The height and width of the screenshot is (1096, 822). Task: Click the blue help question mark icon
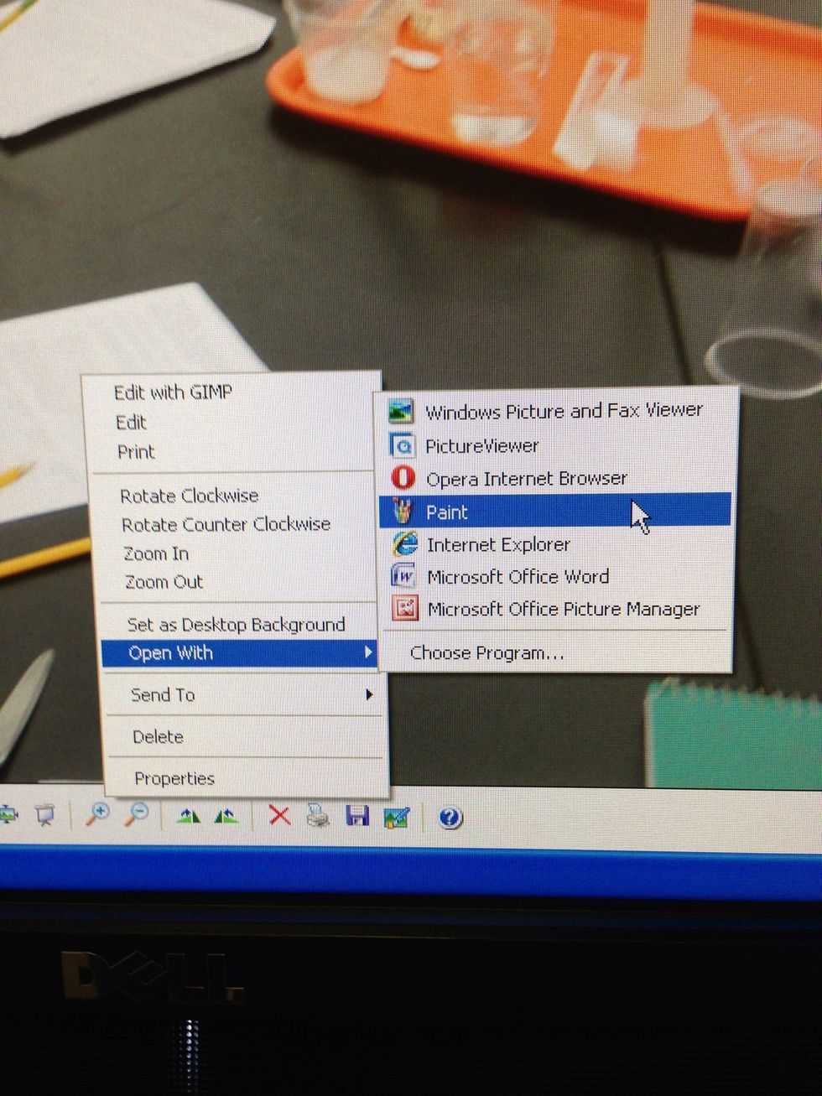[x=450, y=818]
